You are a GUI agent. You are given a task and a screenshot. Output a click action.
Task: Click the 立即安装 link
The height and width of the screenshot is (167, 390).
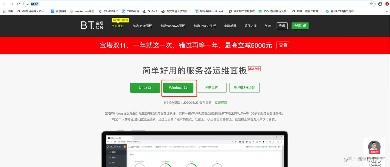click(221, 103)
